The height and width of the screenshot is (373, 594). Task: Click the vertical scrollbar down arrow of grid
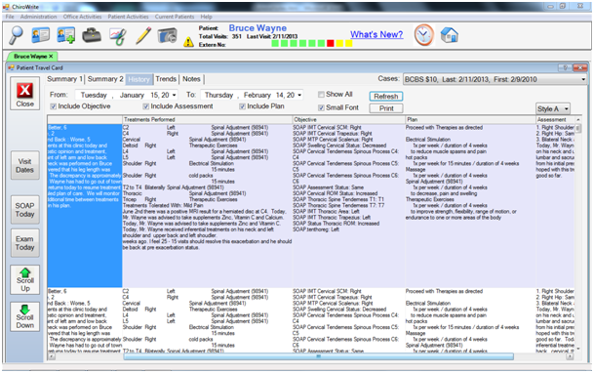(x=577, y=349)
